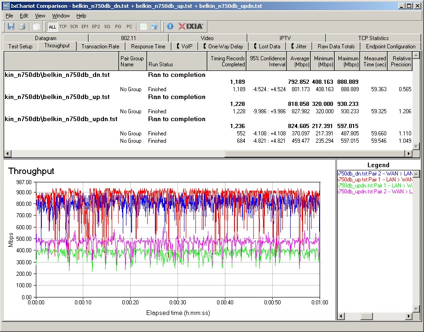Switch to the IPTV tab
This screenshot has width=424, height=332.
coord(285,38)
